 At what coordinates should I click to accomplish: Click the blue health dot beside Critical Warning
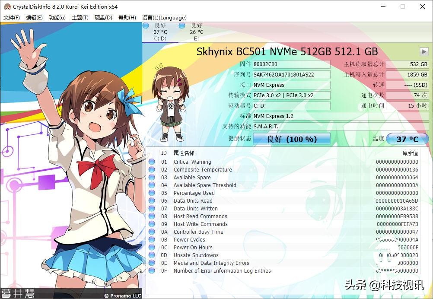click(153, 162)
